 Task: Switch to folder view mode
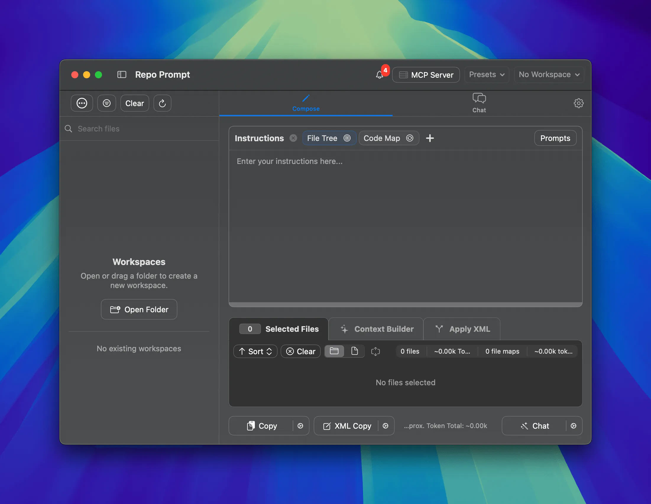[334, 352]
